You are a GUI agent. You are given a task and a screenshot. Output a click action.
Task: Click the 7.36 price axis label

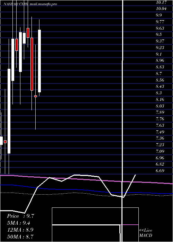(x=160, y=138)
